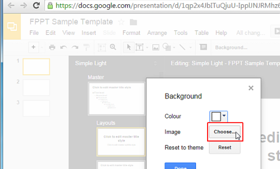Click the address bar URL field
The image size is (280, 169).
[x=163, y=6]
